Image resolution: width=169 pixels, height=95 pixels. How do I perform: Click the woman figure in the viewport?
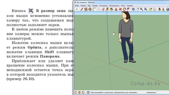coord(126,37)
